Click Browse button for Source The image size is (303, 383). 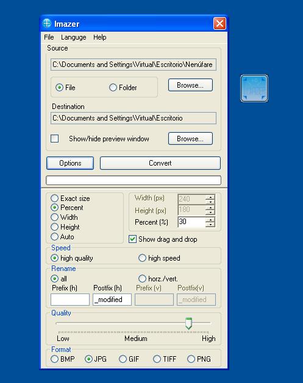(190, 85)
